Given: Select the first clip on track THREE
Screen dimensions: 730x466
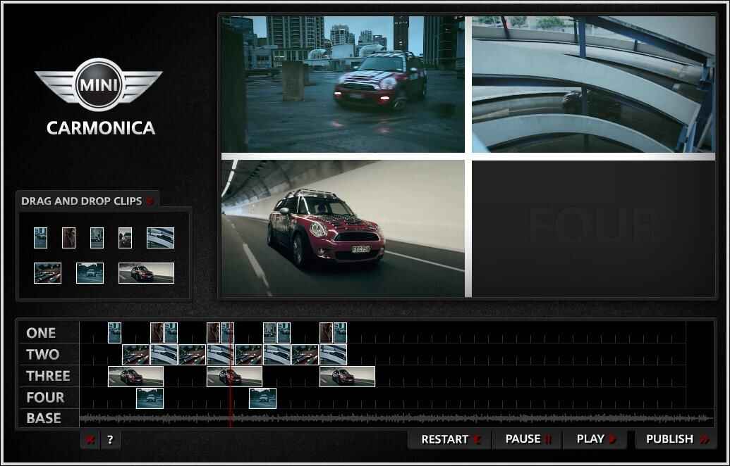Looking at the screenshot, I should click(135, 376).
